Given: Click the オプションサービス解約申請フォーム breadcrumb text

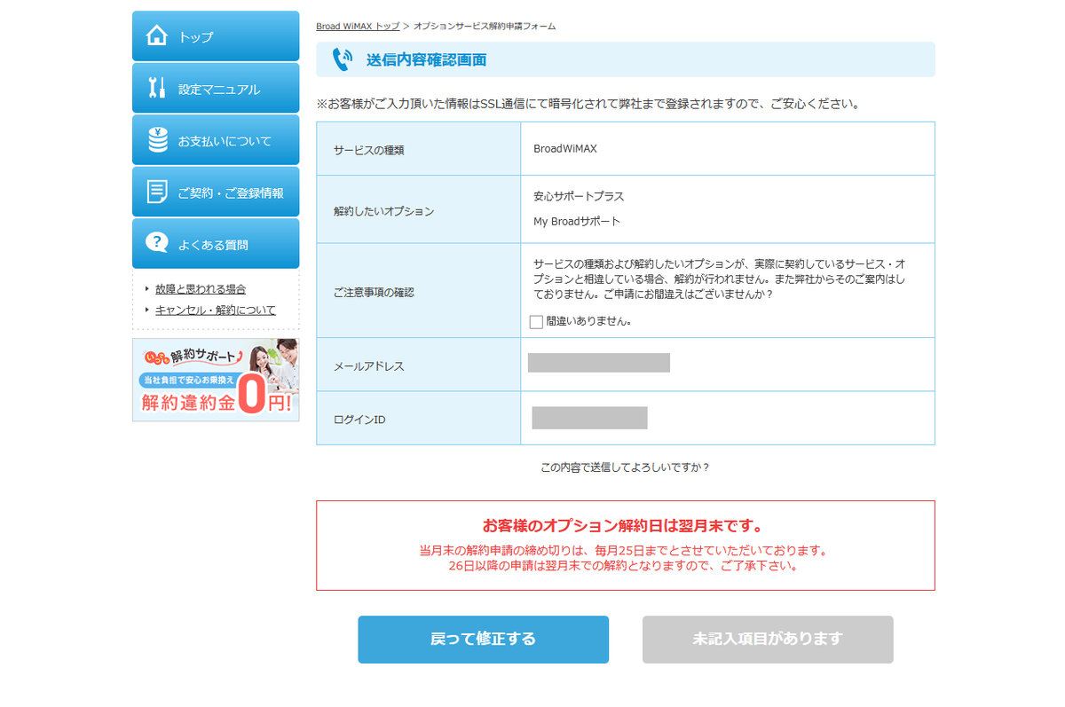Looking at the screenshot, I should (x=485, y=27).
